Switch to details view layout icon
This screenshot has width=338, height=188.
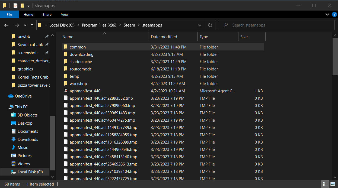(x=325, y=184)
